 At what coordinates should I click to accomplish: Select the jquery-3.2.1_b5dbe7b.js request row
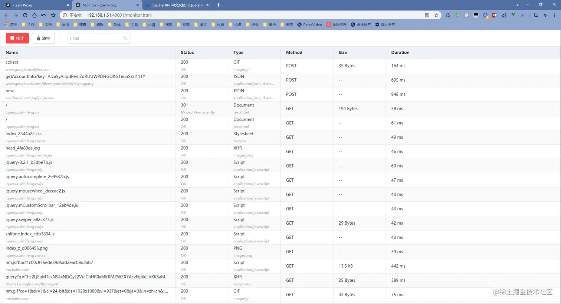pos(280,166)
